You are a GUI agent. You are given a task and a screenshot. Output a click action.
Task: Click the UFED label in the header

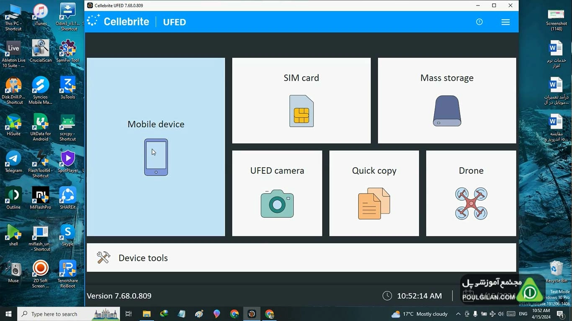(174, 22)
